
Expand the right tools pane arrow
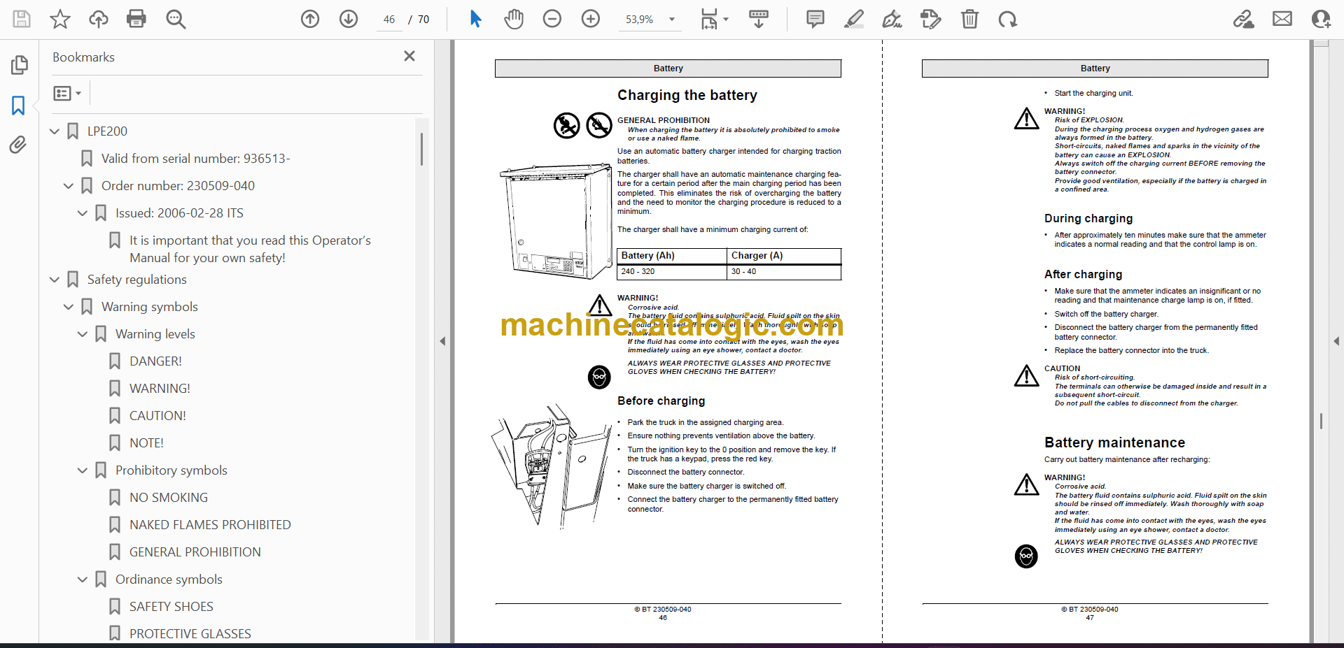coord(1336,341)
